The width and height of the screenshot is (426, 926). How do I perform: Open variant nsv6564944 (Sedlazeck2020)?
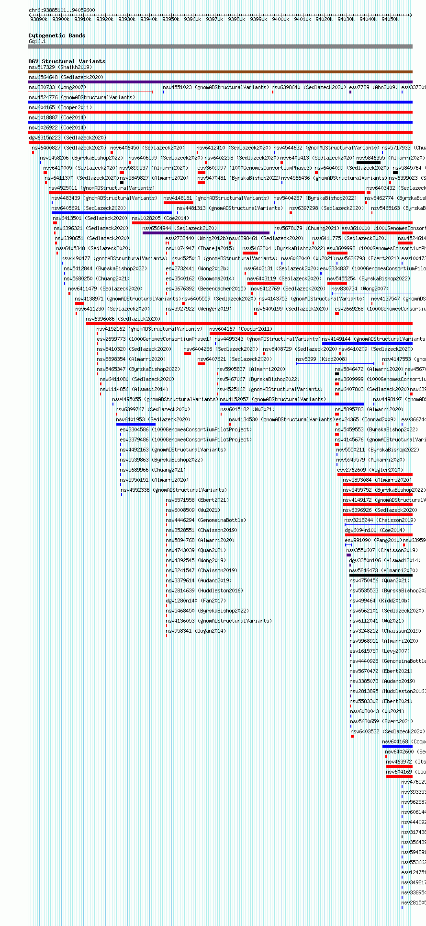pos(179,229)
